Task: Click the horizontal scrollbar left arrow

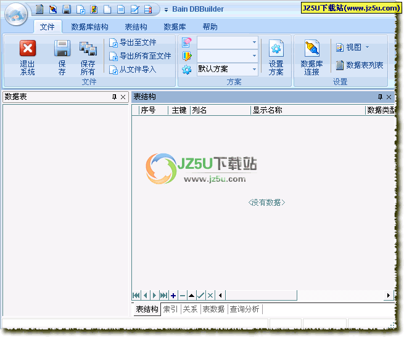Action: point(220,295)
